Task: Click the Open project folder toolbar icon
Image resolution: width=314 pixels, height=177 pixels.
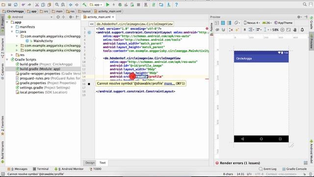Action: [3, 4]
